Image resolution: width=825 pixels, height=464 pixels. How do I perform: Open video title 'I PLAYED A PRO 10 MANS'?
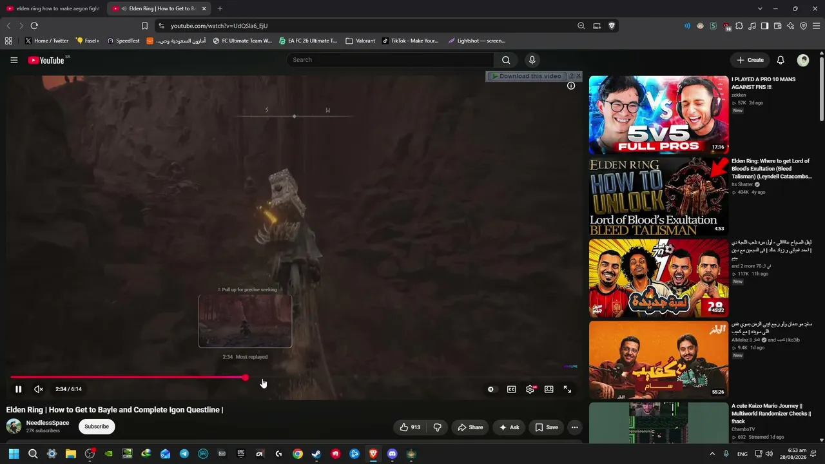coord(763,83)
